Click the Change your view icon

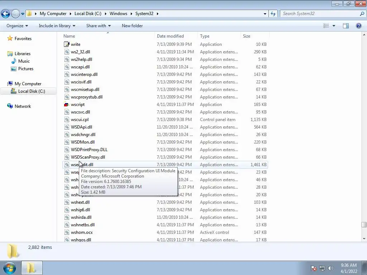[326, 26]
